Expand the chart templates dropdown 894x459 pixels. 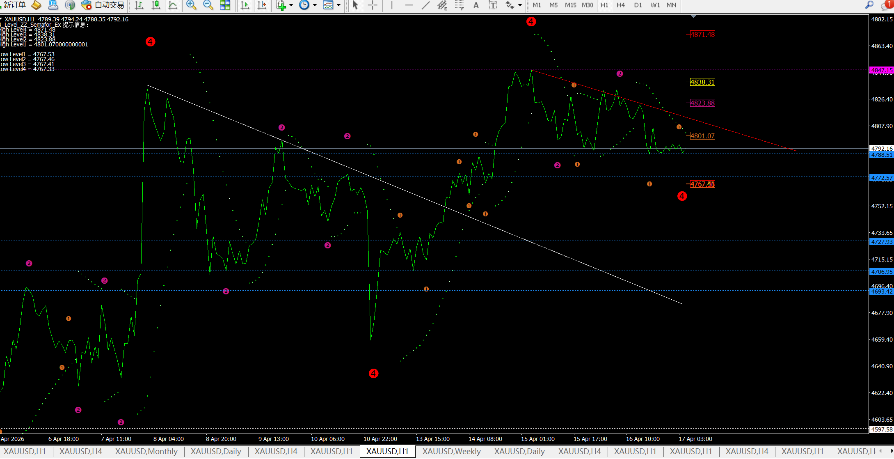pos(338,5)
